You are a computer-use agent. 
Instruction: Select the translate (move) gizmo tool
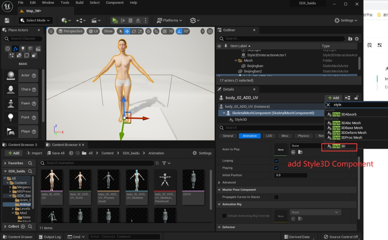click(x=127, y=31)
